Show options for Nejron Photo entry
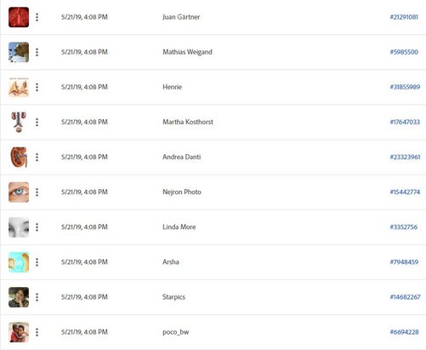 (x=37, y=192)
